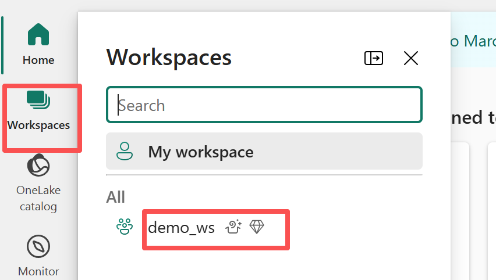496x280 pixels.
Task: Open the Monitor hub
Action: pos(38,256)
